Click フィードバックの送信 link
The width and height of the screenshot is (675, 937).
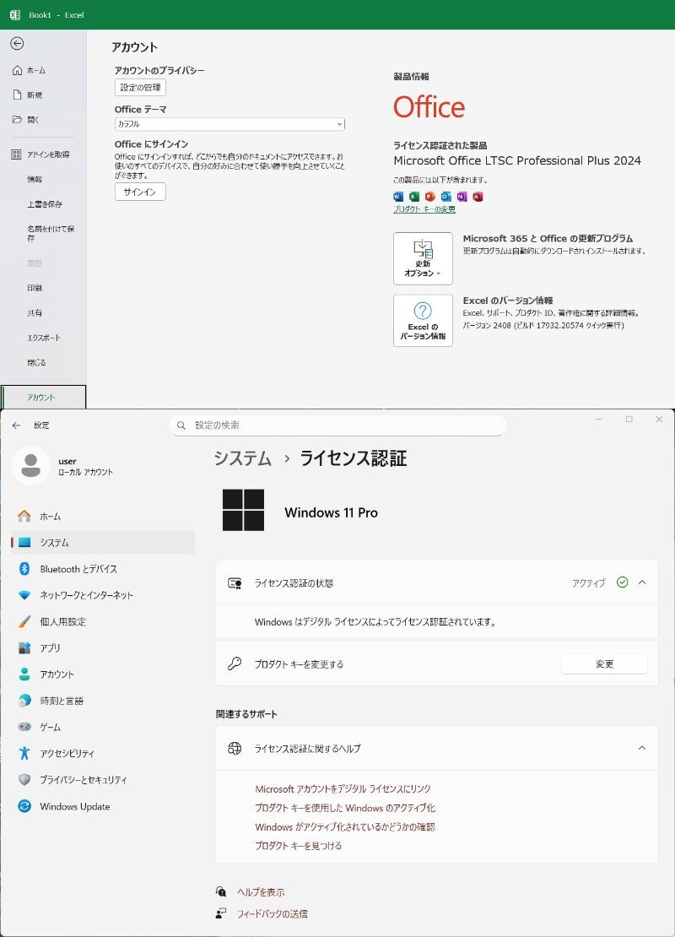273,913
